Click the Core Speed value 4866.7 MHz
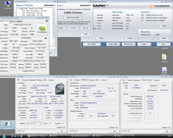 coord(33,110)
